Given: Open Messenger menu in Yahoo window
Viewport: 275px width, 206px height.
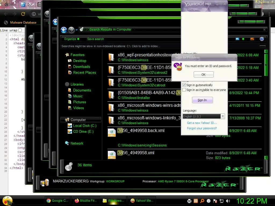Looking at the screenshot, I should point(191,9).
